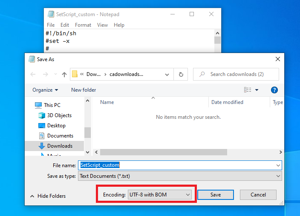Expand the address bar previous locations dropdown
Viewport: 300px width, 216px height.
[167, 75]
